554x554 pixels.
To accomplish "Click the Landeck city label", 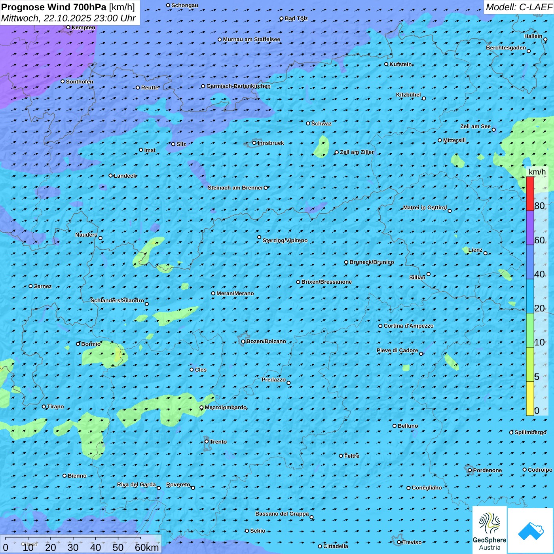I will point(125,176).
